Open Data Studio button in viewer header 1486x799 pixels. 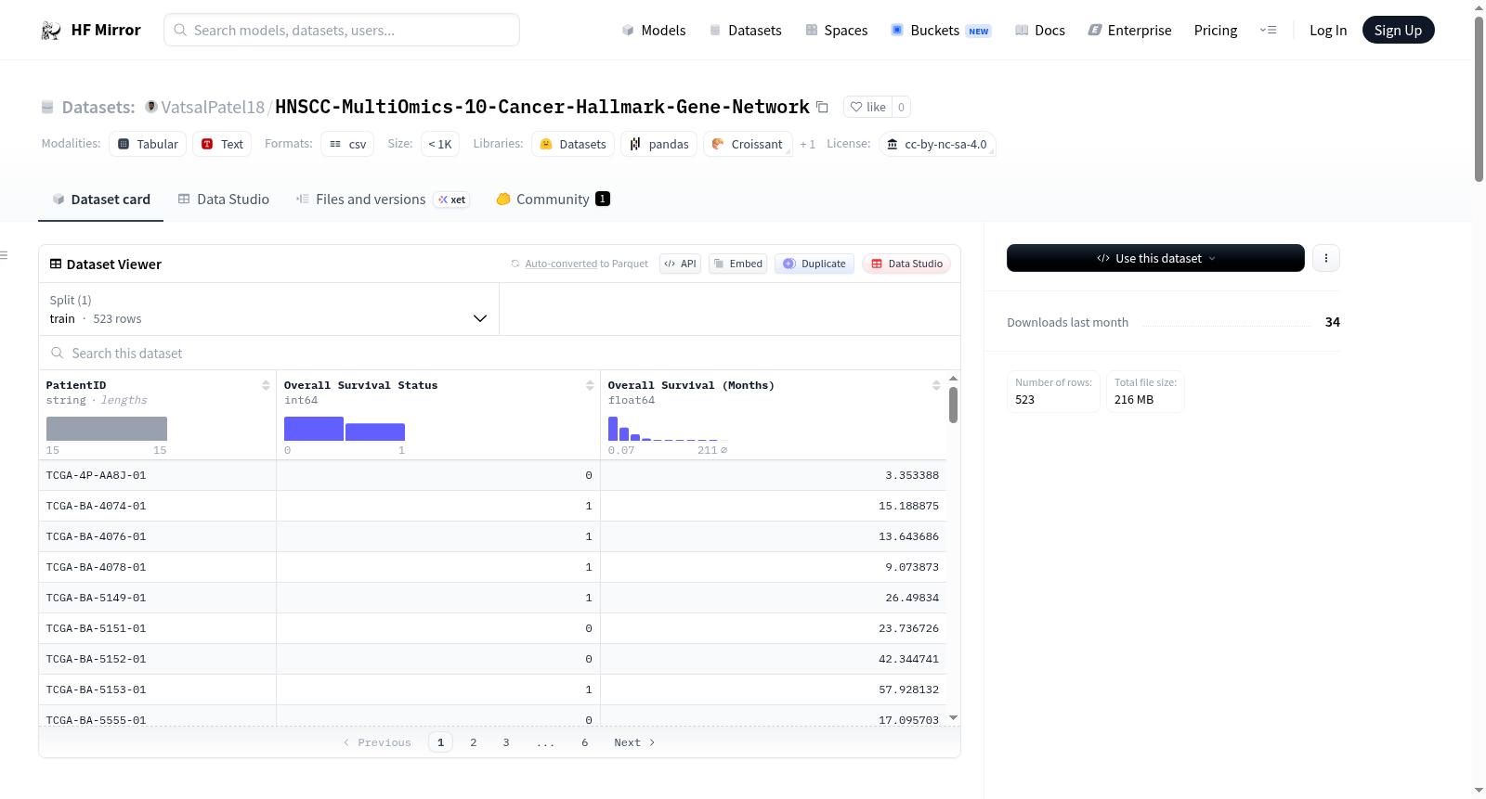(x=906, y=264)
